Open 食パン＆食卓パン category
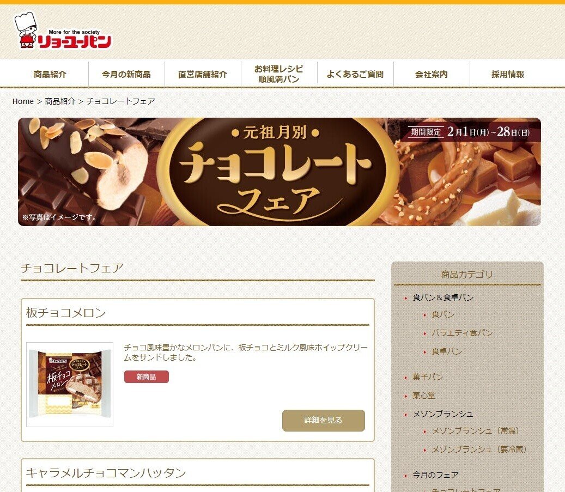Viewport: 565px width, 492px height. 443,297
